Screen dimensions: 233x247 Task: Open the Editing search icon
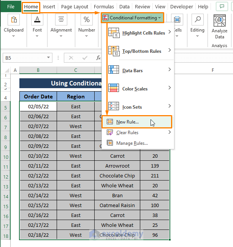198,19
